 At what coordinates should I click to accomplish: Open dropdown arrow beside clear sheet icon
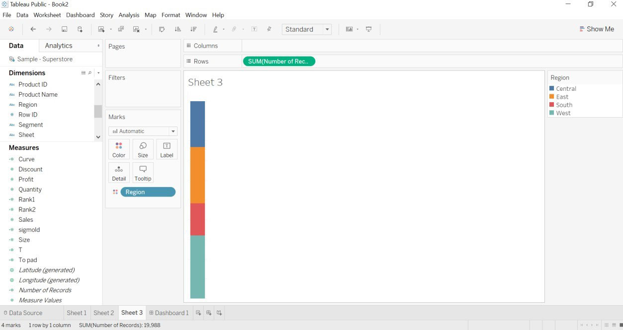pyautogui.click(x=146, y=29)
